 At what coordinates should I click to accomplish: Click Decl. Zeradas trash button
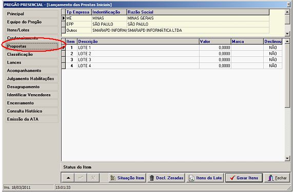166,178
